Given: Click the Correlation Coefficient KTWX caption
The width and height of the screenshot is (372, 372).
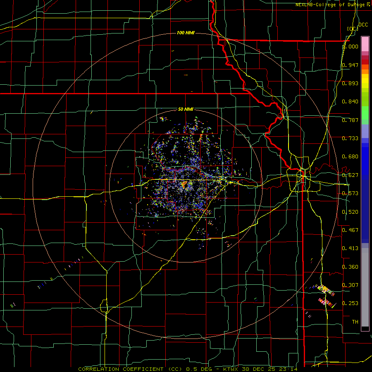Looking at the screenshot, I should (x=188, y=369).
